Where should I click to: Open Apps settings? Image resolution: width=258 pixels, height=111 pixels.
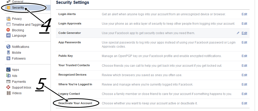(16, 70)
